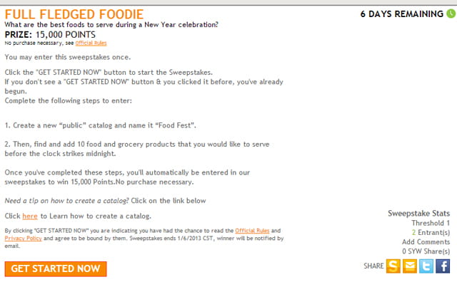Click the orange ShopYourWay S share icon
Viewport: 457px width, 282px height.
coord(393,266)
